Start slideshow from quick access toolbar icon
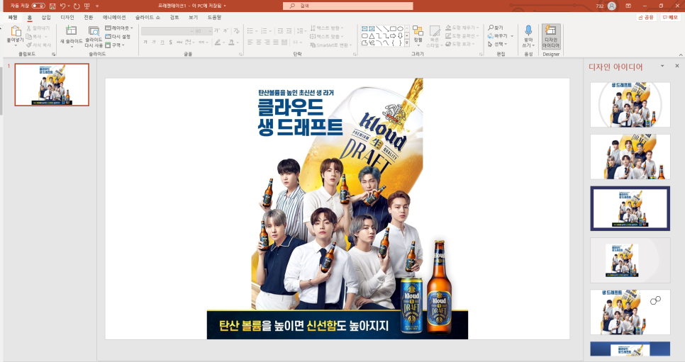 [x=87, y=6]
